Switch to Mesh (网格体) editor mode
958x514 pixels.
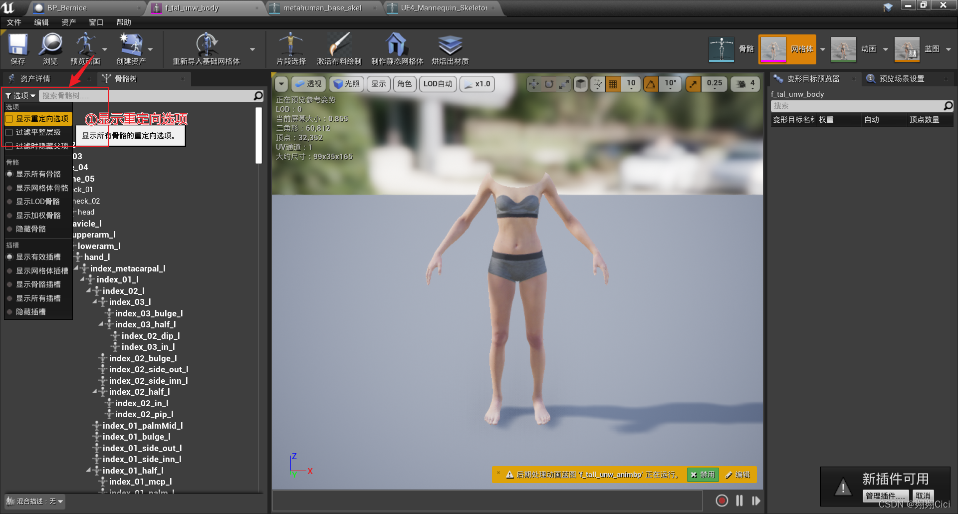[787, 49]
